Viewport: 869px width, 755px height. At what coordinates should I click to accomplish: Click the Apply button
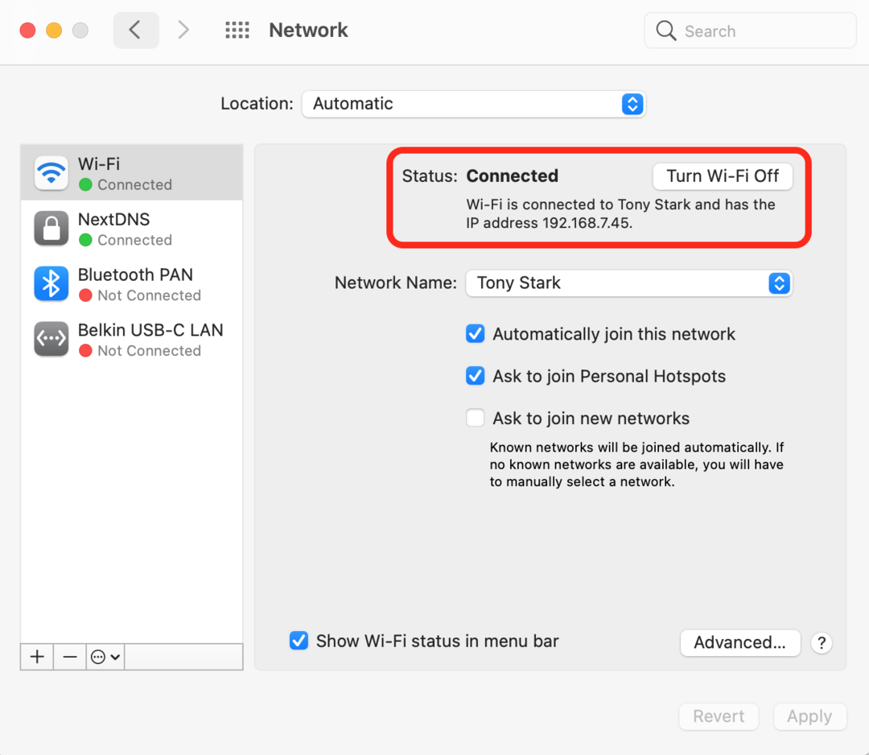pyautogui.click(x=809, y=716)
